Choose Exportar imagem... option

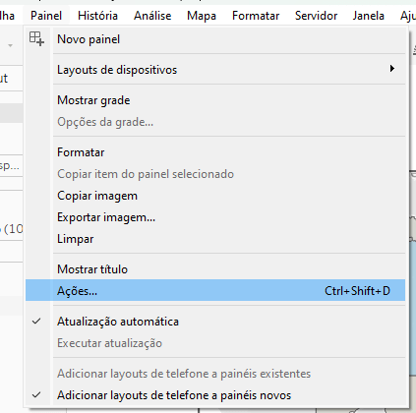coord(215,217)
